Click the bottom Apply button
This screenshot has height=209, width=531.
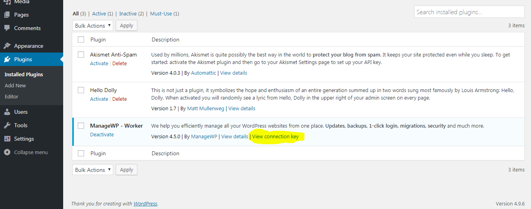pos(126,169)
